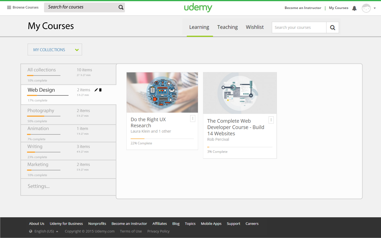Open My Courses link in the header
Screen dimensions: 381x238
pos(339,8)
